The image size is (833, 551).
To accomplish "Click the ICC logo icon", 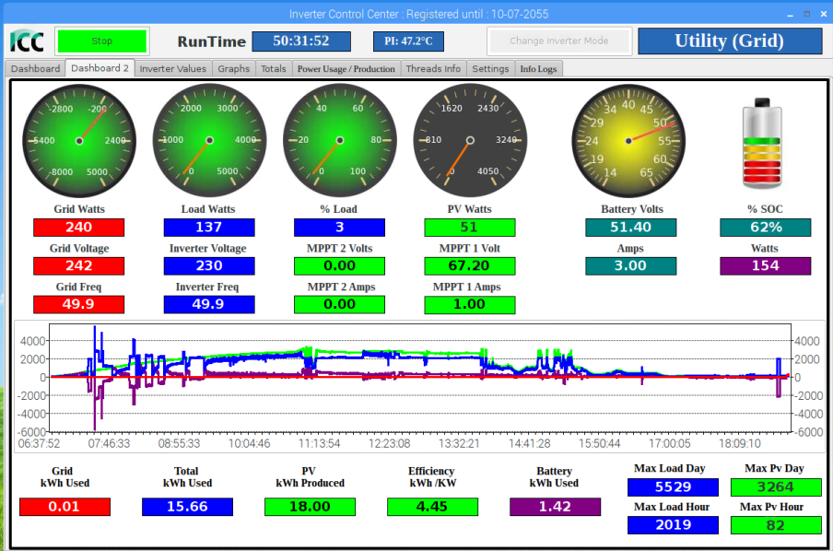I will (27, 41).
